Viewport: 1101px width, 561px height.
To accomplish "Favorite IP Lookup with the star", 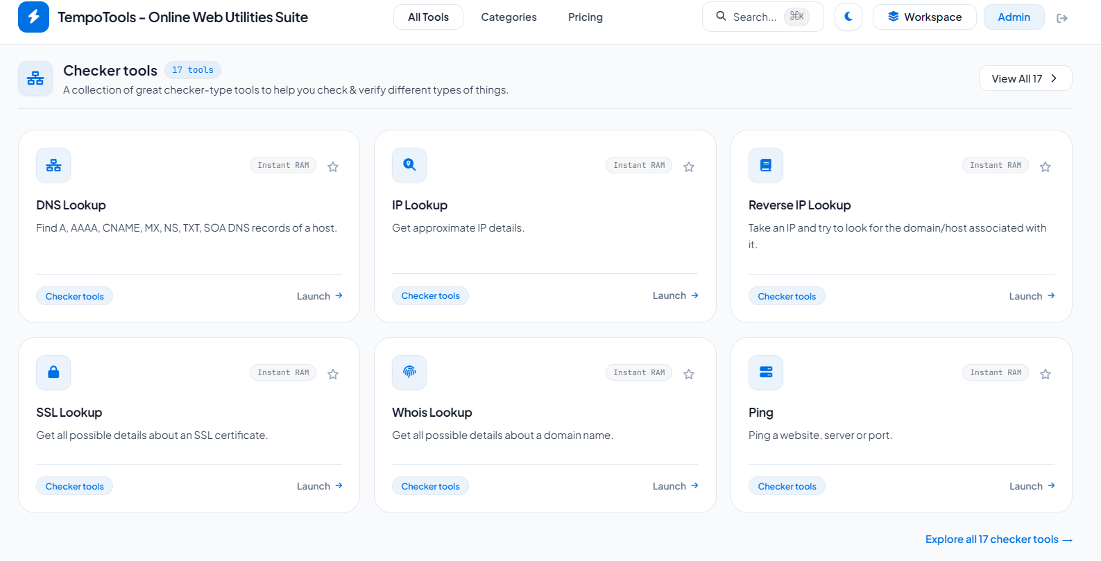I will 689,166.
